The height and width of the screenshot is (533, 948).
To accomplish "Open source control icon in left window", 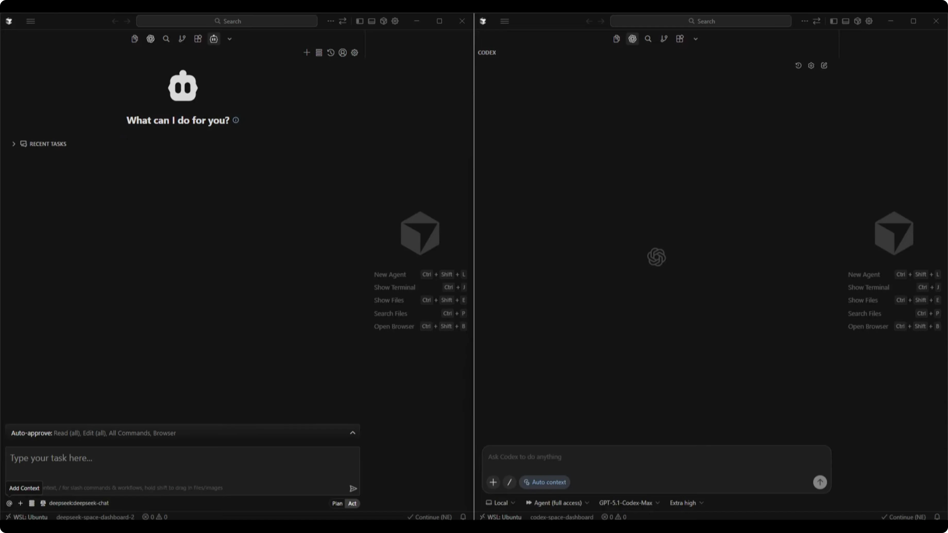I will tap(182, 39).
